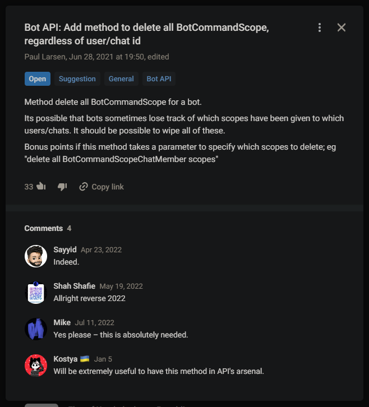Open Shah Shafie's QR code avatar
This screenshot has width=369, height=407.
tap(36, 293)
